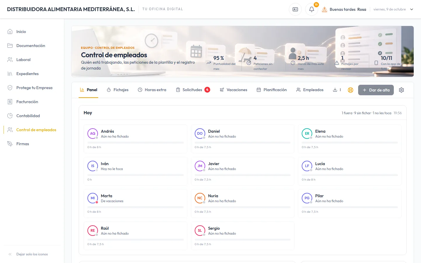
Task: Click the Documentación folder icon
Action: (x=10, y=46)
